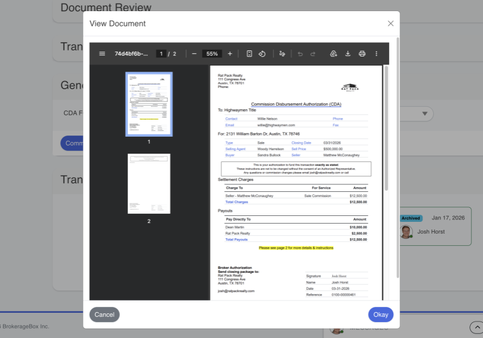Zoom in on the document
Screen dimensions: 483x338
[230, 53]
